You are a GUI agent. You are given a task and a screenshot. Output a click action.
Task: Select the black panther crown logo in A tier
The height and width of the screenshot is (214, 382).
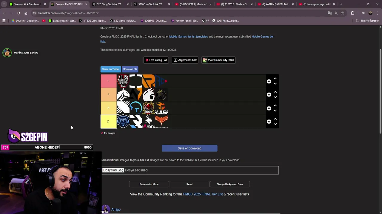[161, 95]
